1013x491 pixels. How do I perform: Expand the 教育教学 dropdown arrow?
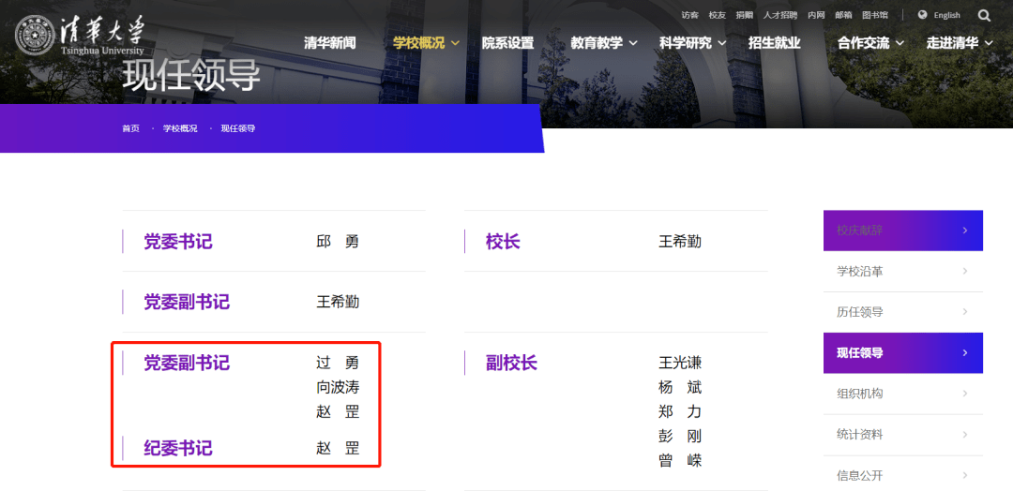[x=633, y=44]
